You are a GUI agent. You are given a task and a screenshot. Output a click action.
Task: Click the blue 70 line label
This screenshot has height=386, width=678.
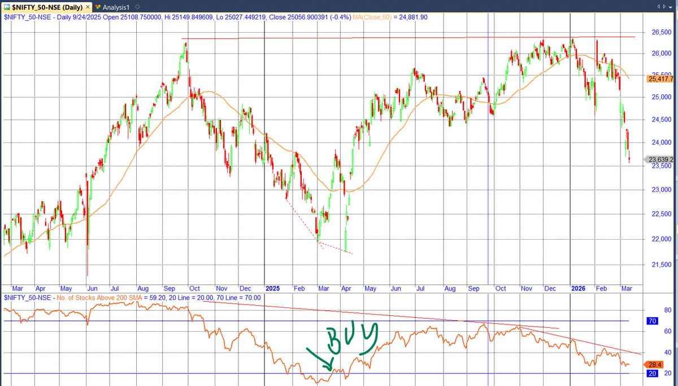653,321
